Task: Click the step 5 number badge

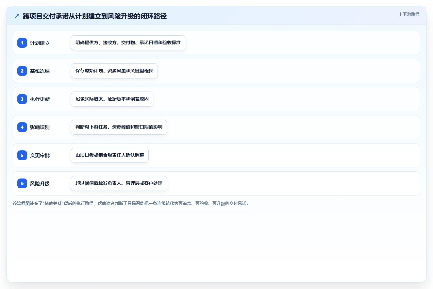Action: tap(22, 155)
